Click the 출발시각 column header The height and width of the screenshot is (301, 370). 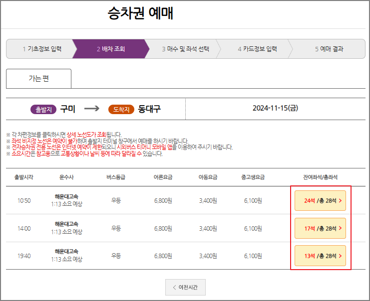(x=24, y=177)
